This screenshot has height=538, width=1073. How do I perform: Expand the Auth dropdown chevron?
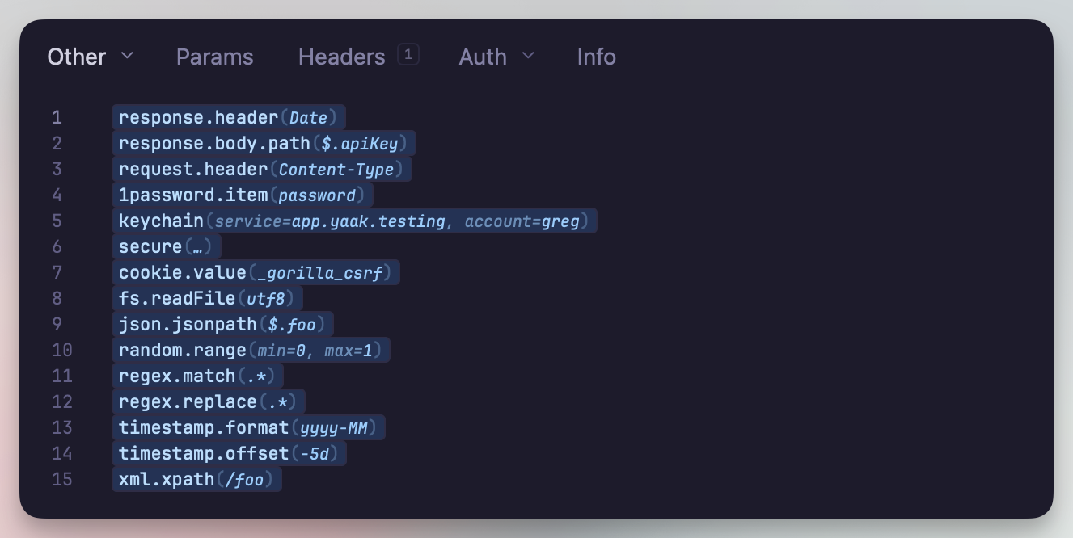point(528,56)
